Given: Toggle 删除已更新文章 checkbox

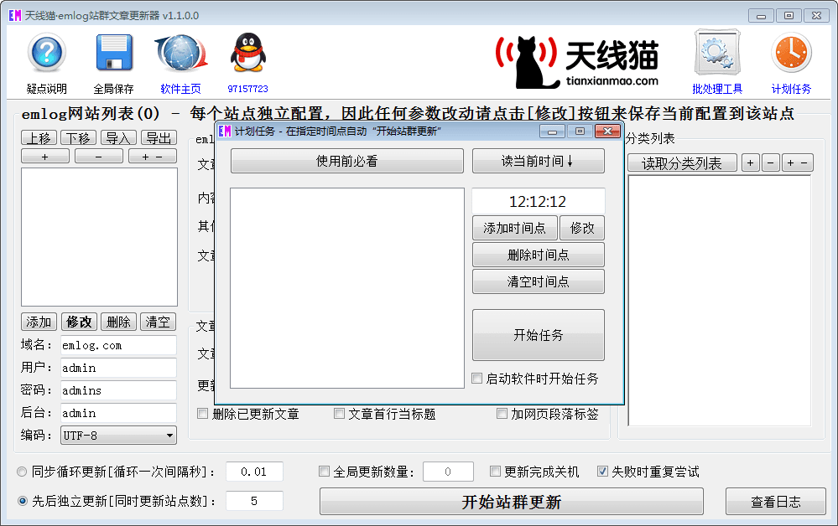Looking at the screenshot, I should tap(202, 414).
